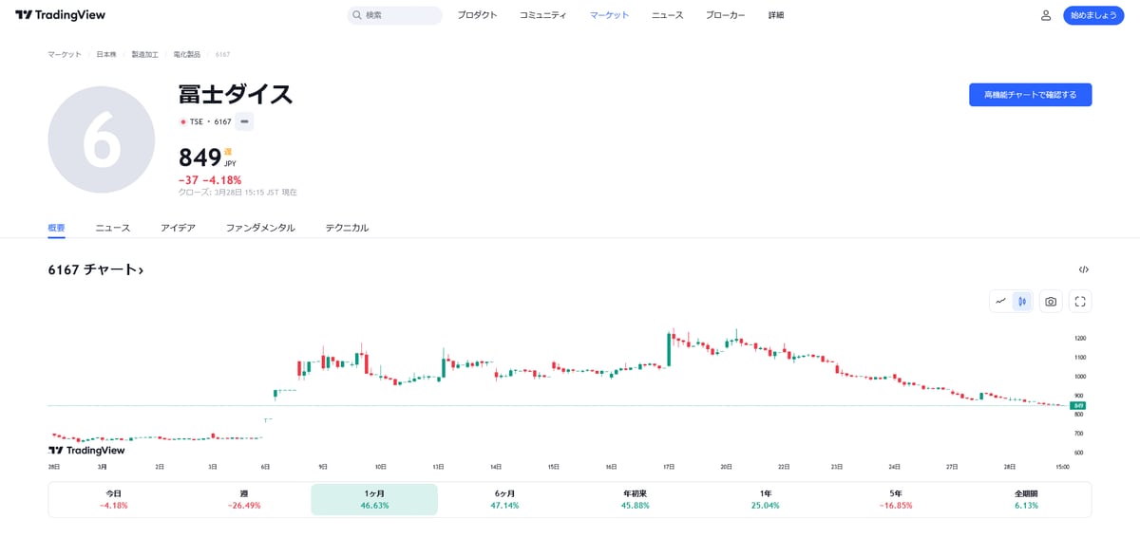Click the 冨士ダイス company title
The height and width of the screenshot is (537, 1140).
click(x=236, y=95)
